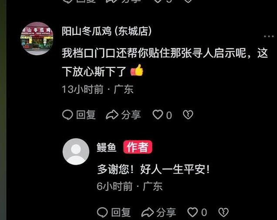Click reply bubble icon under 鳗鱼 reply
The height and width of the screenshot is (220, 277).
coord(102,212)
